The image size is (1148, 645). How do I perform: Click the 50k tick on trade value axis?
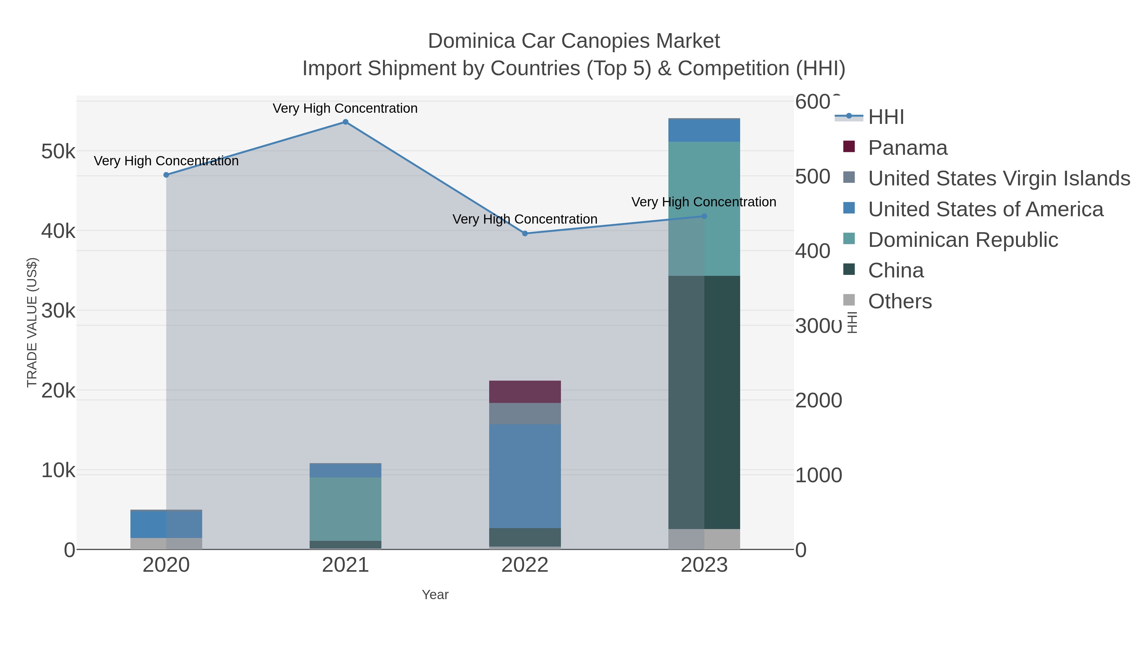(58, 152)
